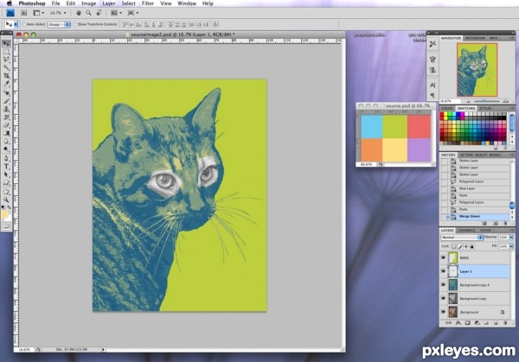Image resolution: width=519 pixels, height=362 pixels.
Task: Open the Fill value dropdown
Action: pos(511,246)
